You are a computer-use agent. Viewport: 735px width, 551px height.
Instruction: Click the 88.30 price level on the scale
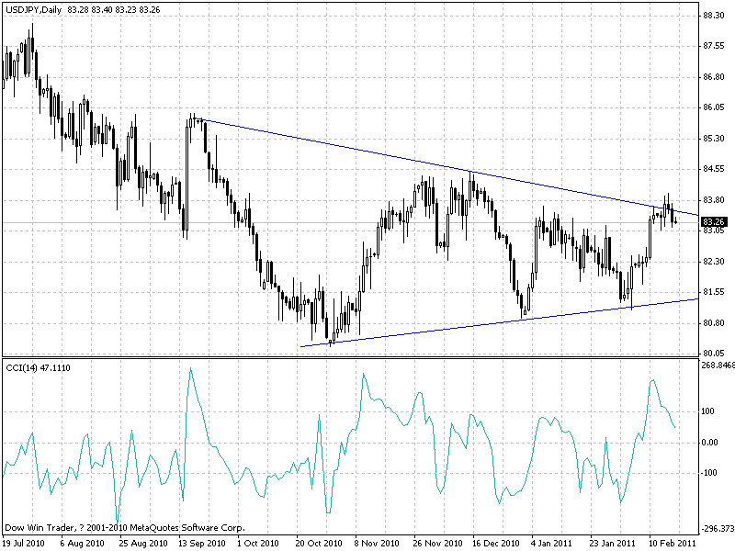coord(713,16)
